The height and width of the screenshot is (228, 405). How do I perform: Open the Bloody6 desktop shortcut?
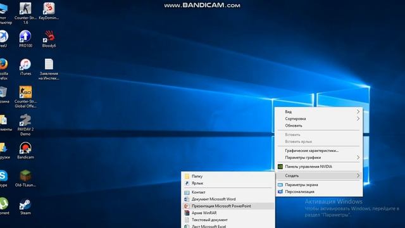(x=49, y=39)
